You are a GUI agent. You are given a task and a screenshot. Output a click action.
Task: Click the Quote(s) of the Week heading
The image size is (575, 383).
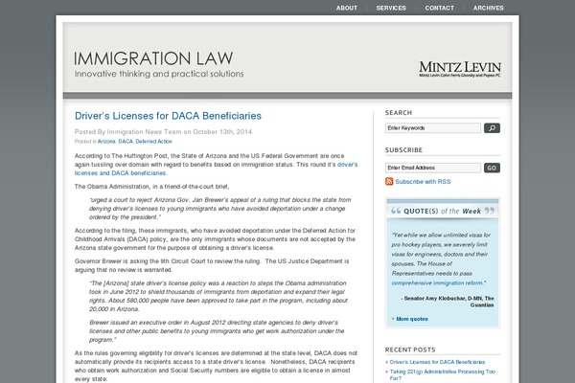tap(443, 211)
